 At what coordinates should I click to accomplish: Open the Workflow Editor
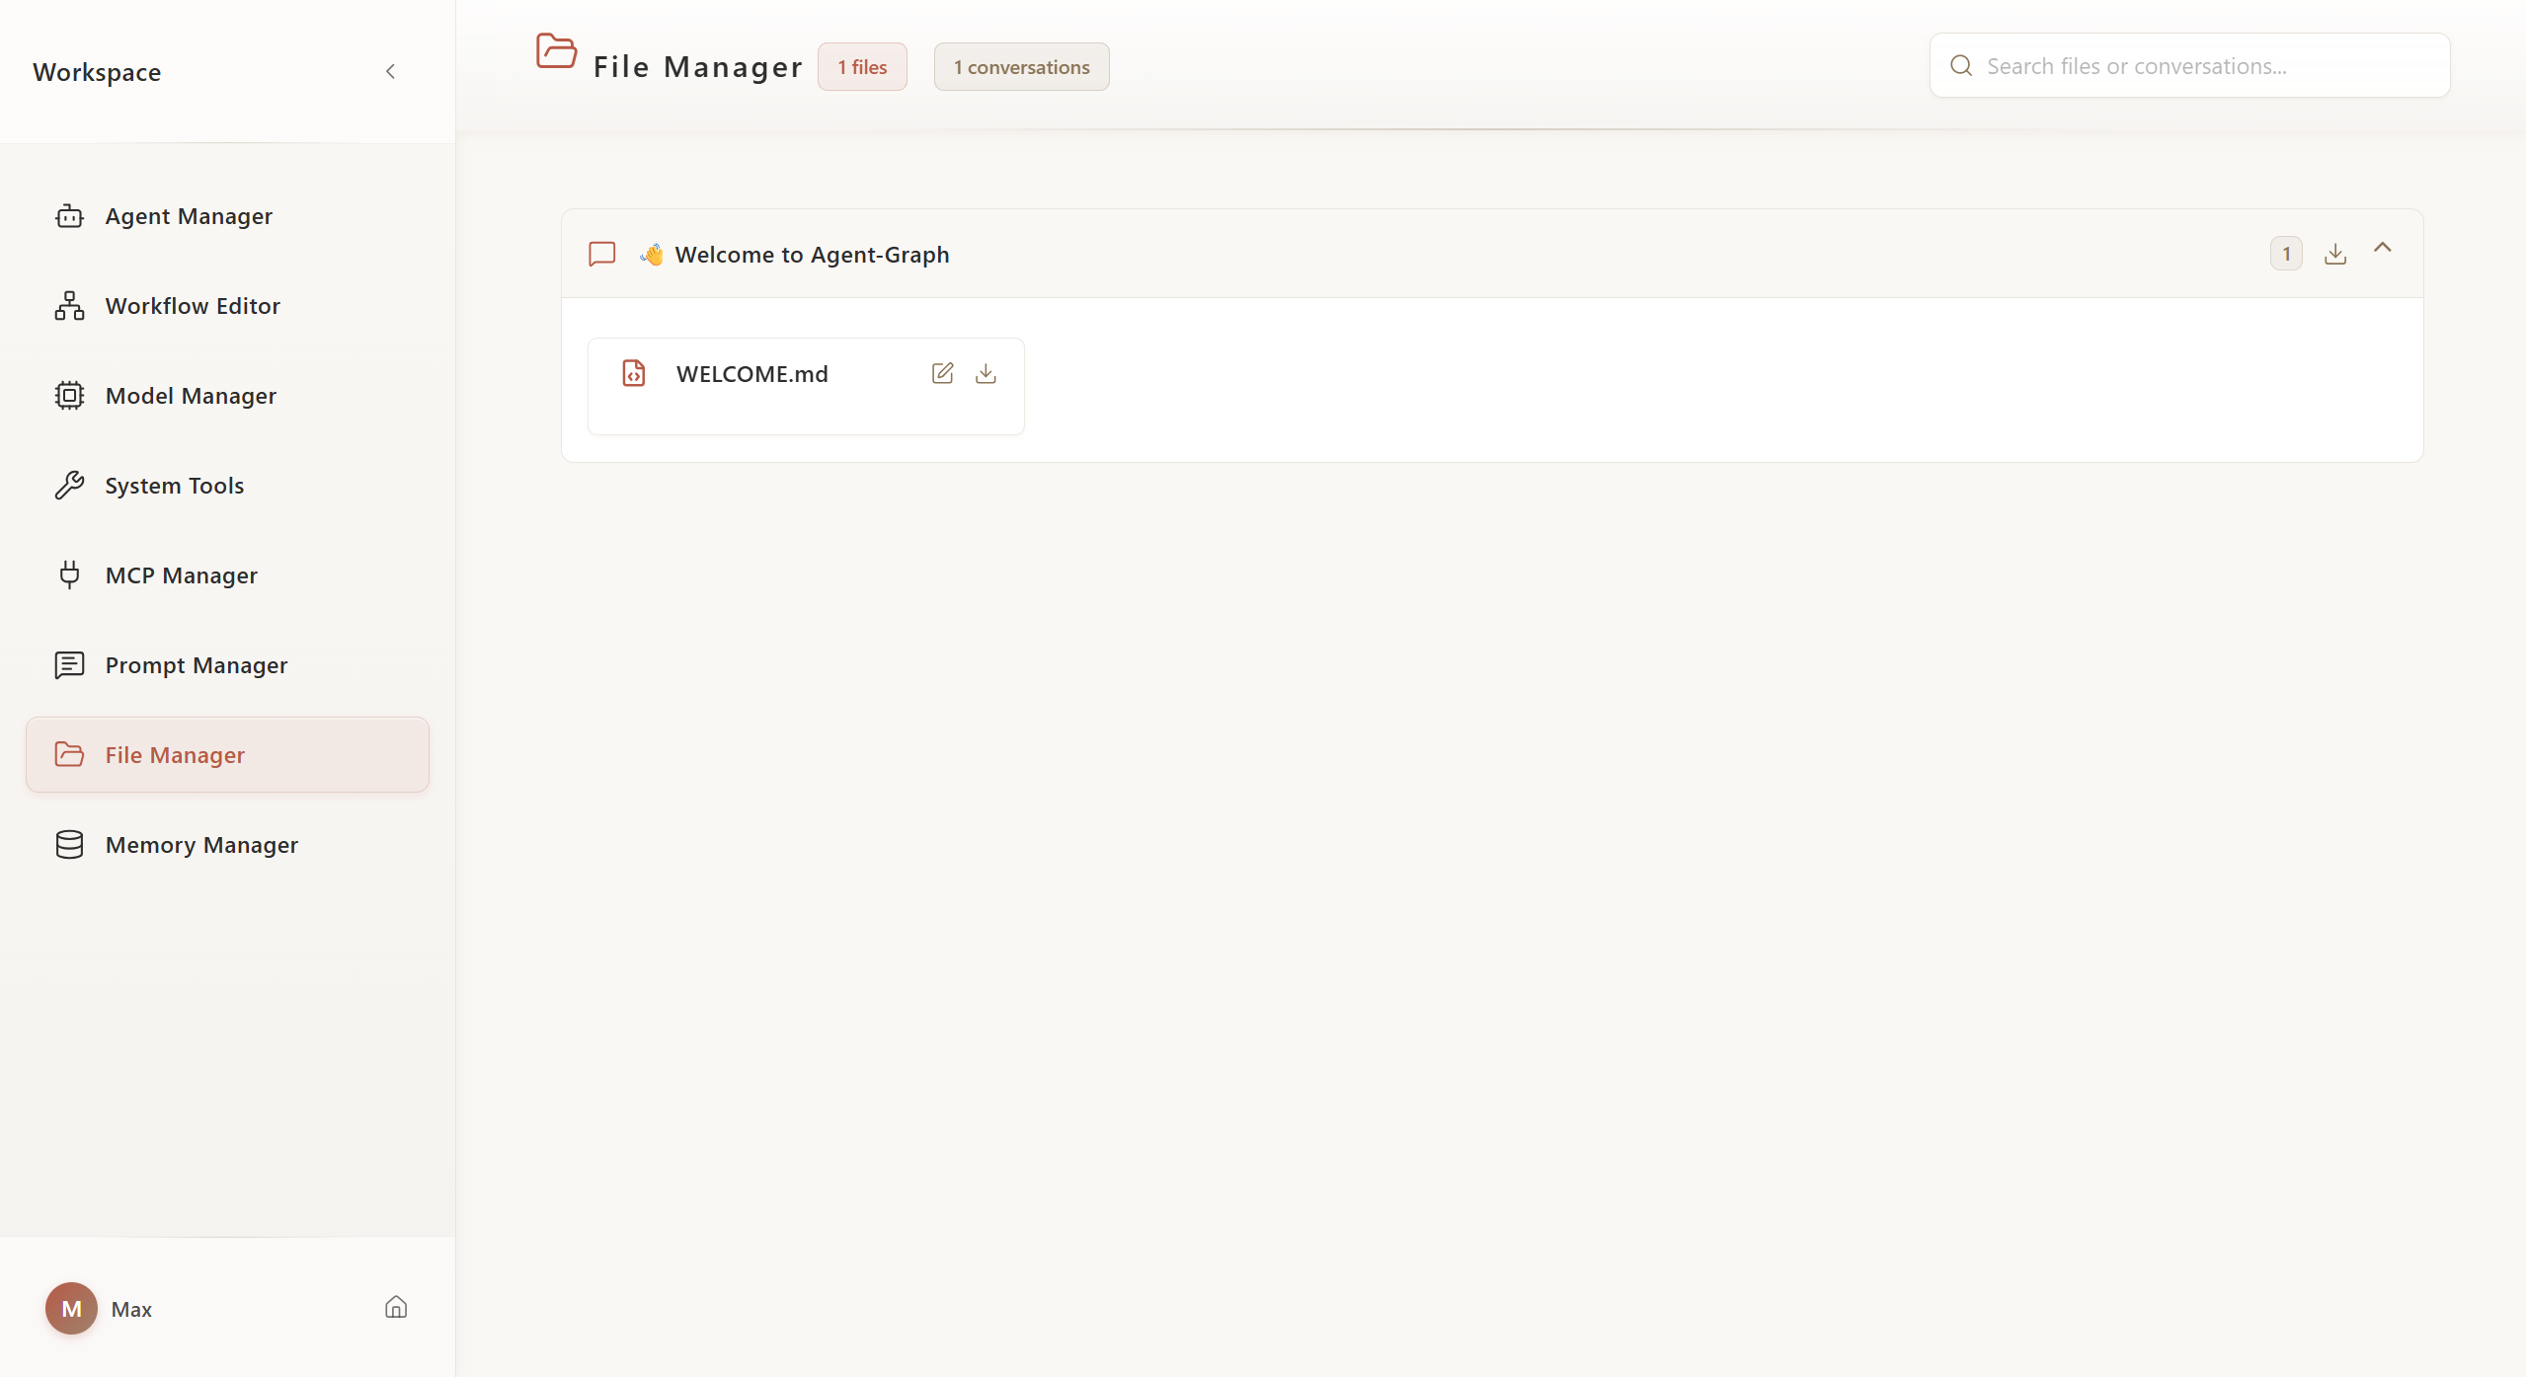click(193, 305)
